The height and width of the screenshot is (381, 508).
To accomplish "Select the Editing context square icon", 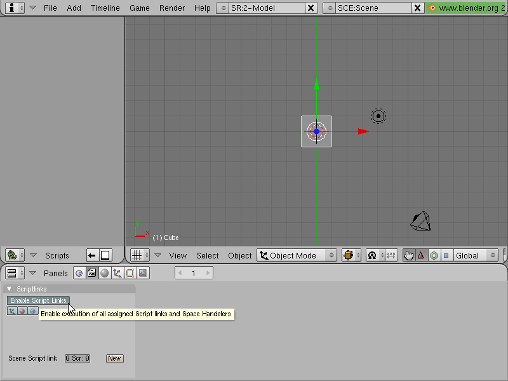I will pos(130,274).
